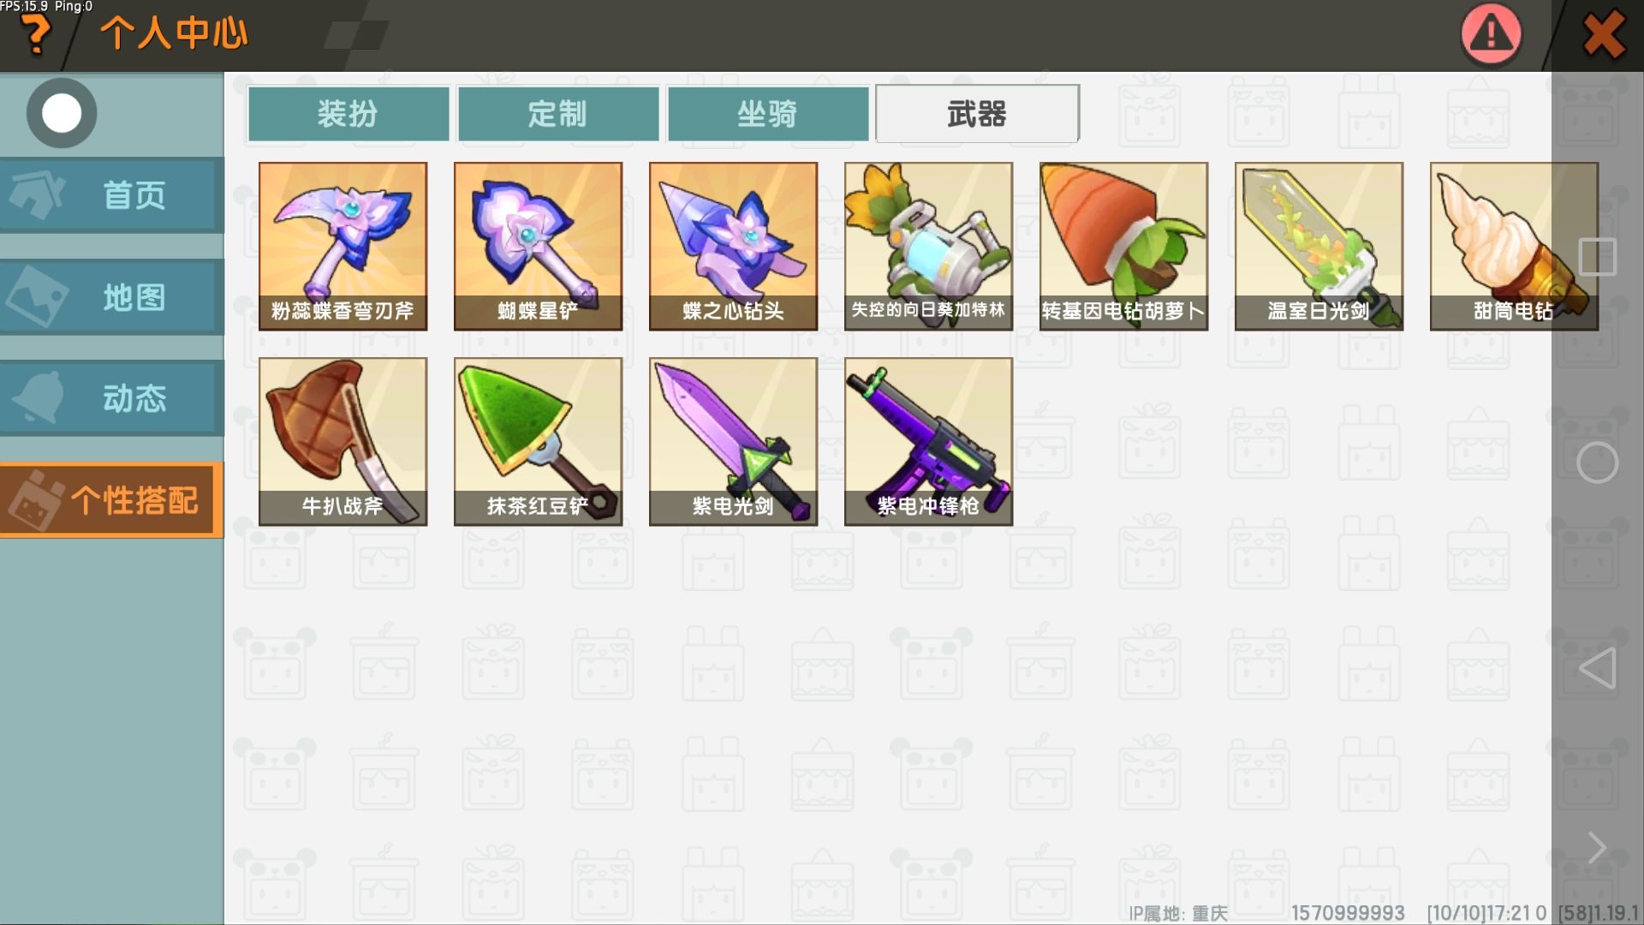This screenshot has width=1644, height=925.
Task: Choose the 蝶之心钻头 drill weapon
Action: coord(733,247)
